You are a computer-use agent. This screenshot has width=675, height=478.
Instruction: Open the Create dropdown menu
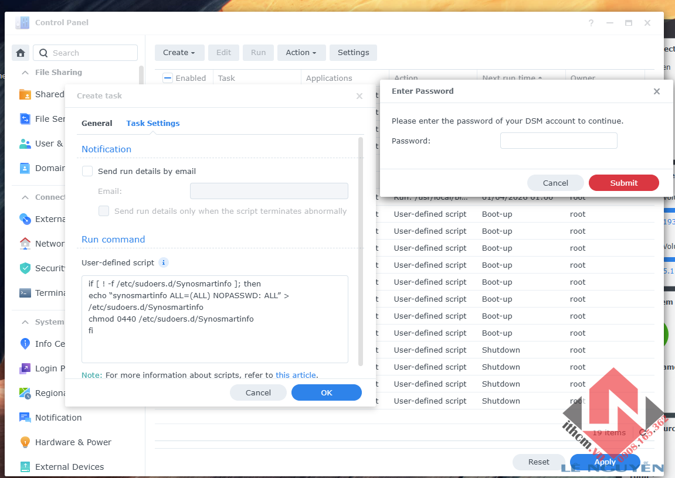pyautogui.click(x=179, y=52)
